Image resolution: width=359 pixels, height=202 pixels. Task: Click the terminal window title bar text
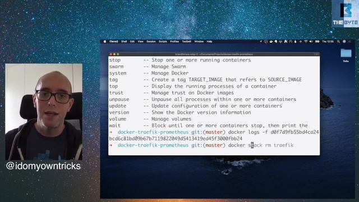(214, 54)
